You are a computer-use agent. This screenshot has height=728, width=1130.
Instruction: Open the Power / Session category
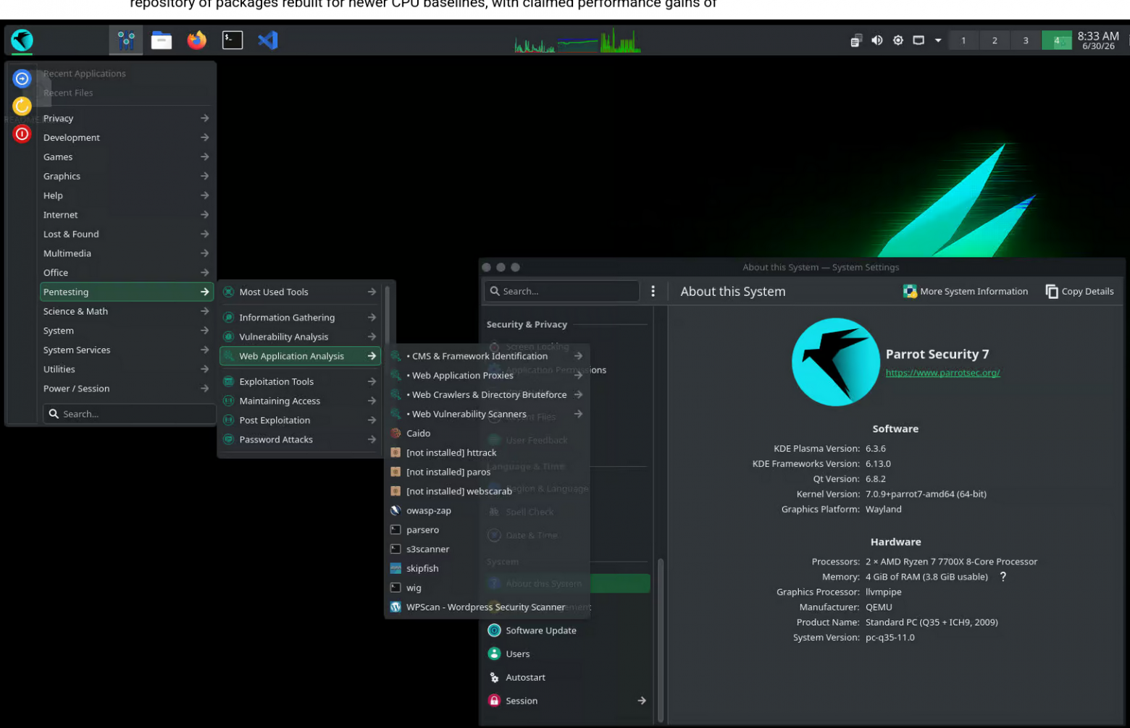point(127,389)
